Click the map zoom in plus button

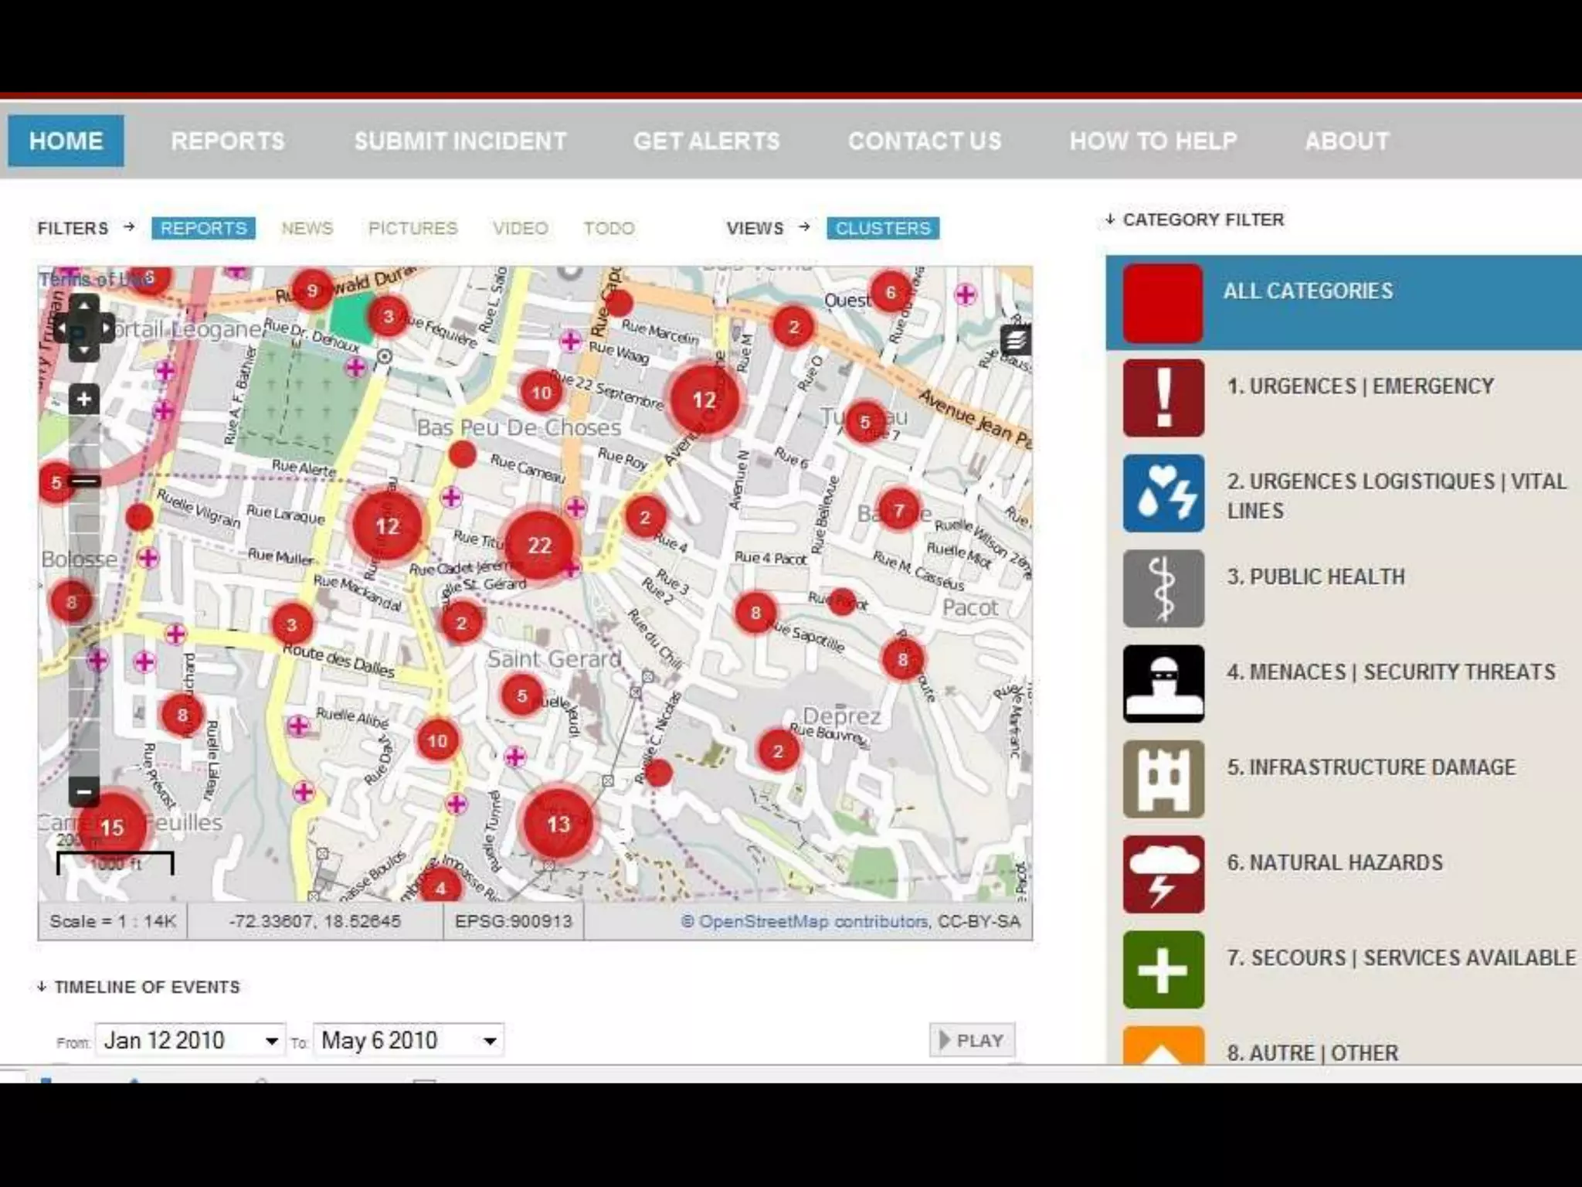tap(84, 400)
